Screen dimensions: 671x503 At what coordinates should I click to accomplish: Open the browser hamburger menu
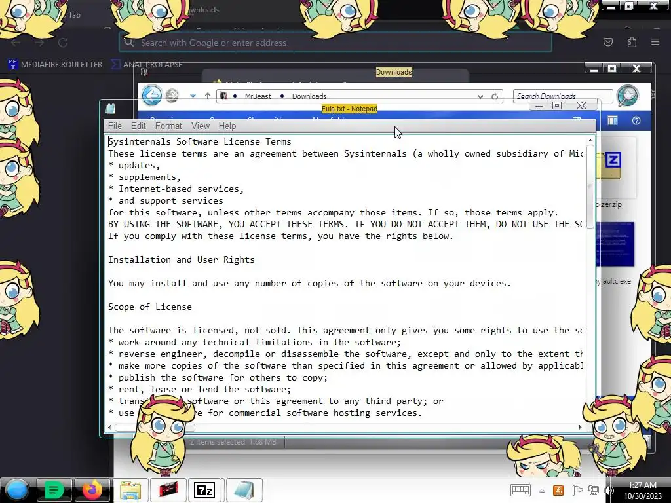coord(655,42)
